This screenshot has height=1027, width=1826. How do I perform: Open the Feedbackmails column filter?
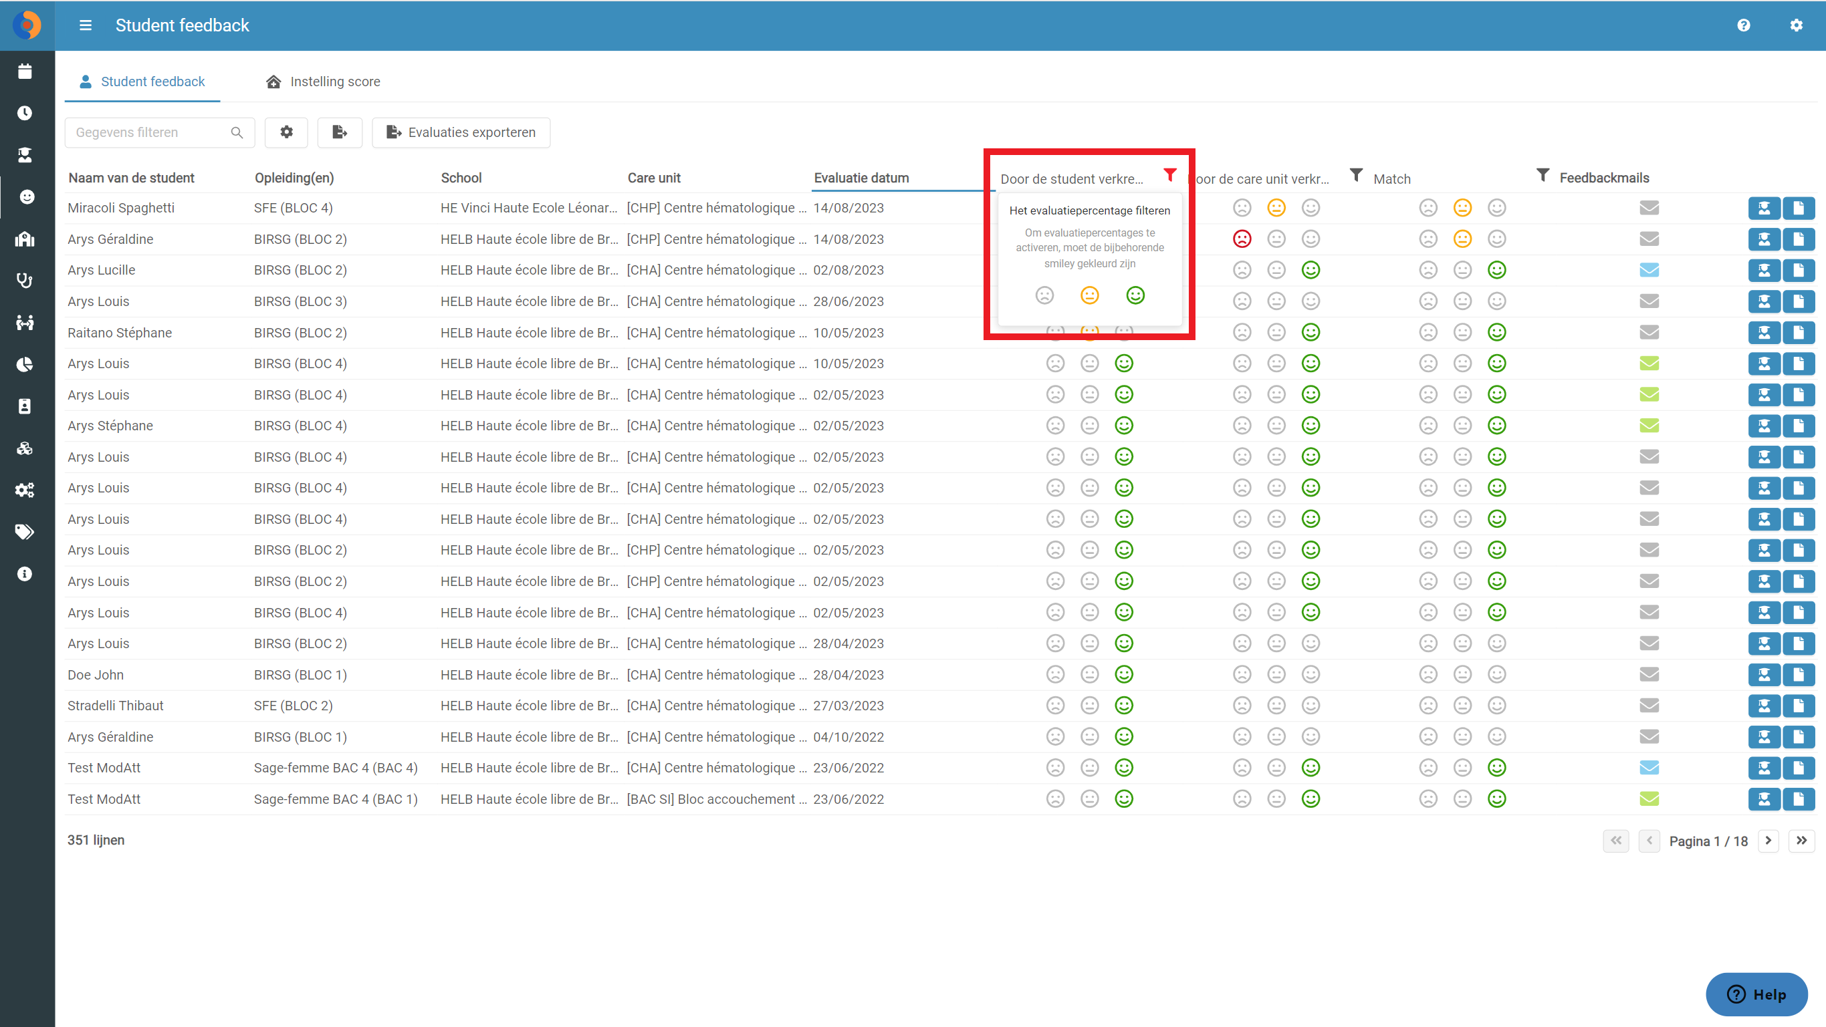pos(1543,175)
